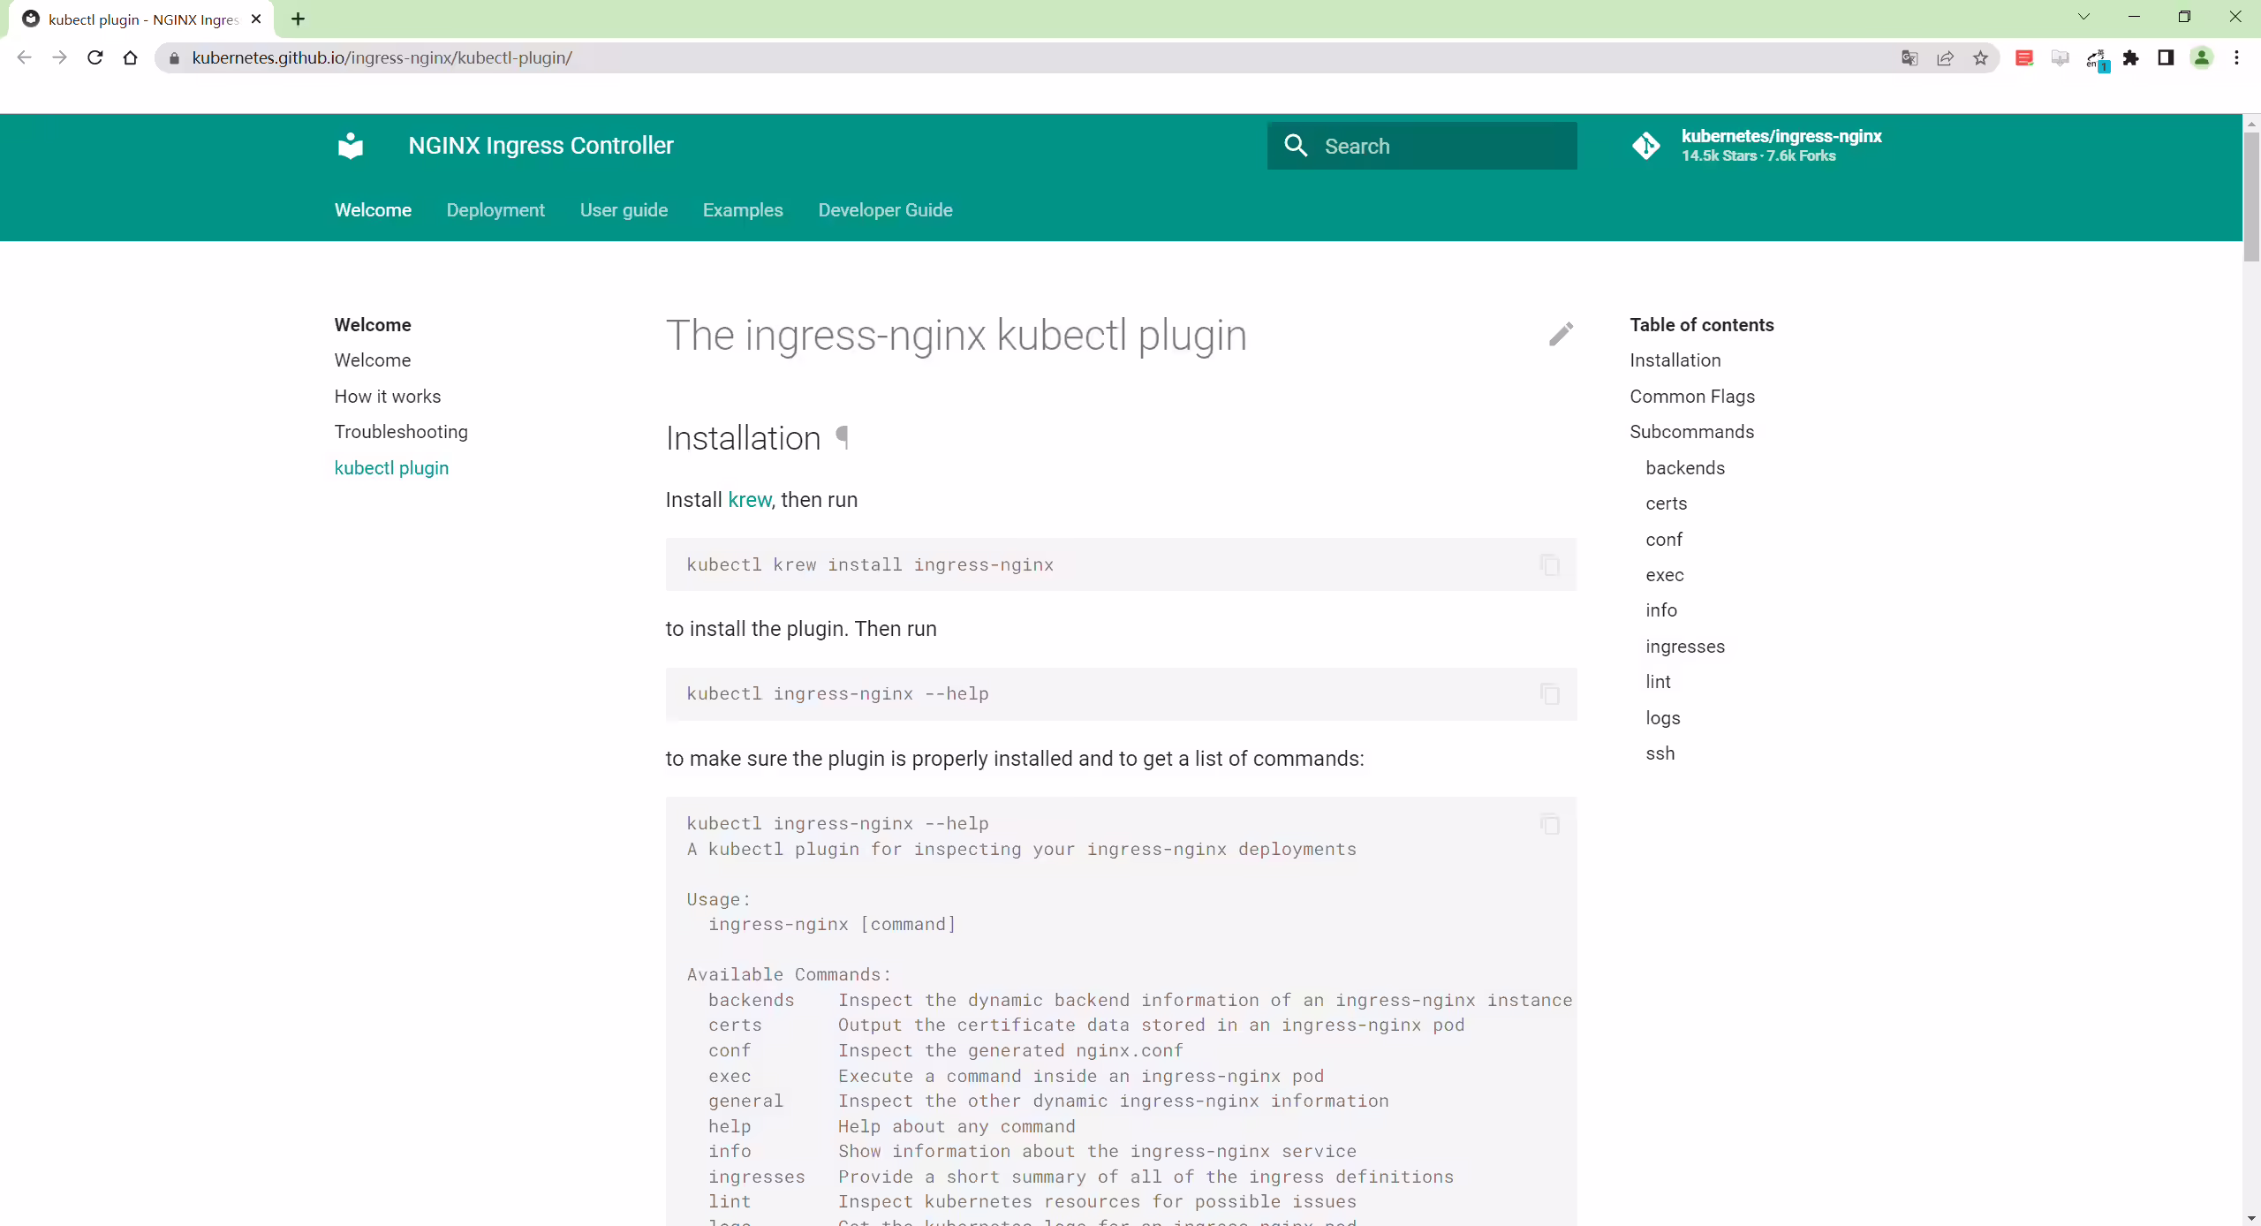
Task: Click the "kubectl krew install ingress-nginx" code text
Action: pyautogui.click(x=870, y=565)
